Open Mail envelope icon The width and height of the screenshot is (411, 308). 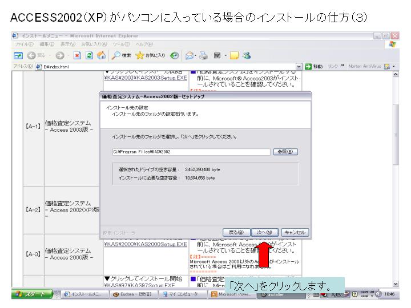tap(190, 55)
